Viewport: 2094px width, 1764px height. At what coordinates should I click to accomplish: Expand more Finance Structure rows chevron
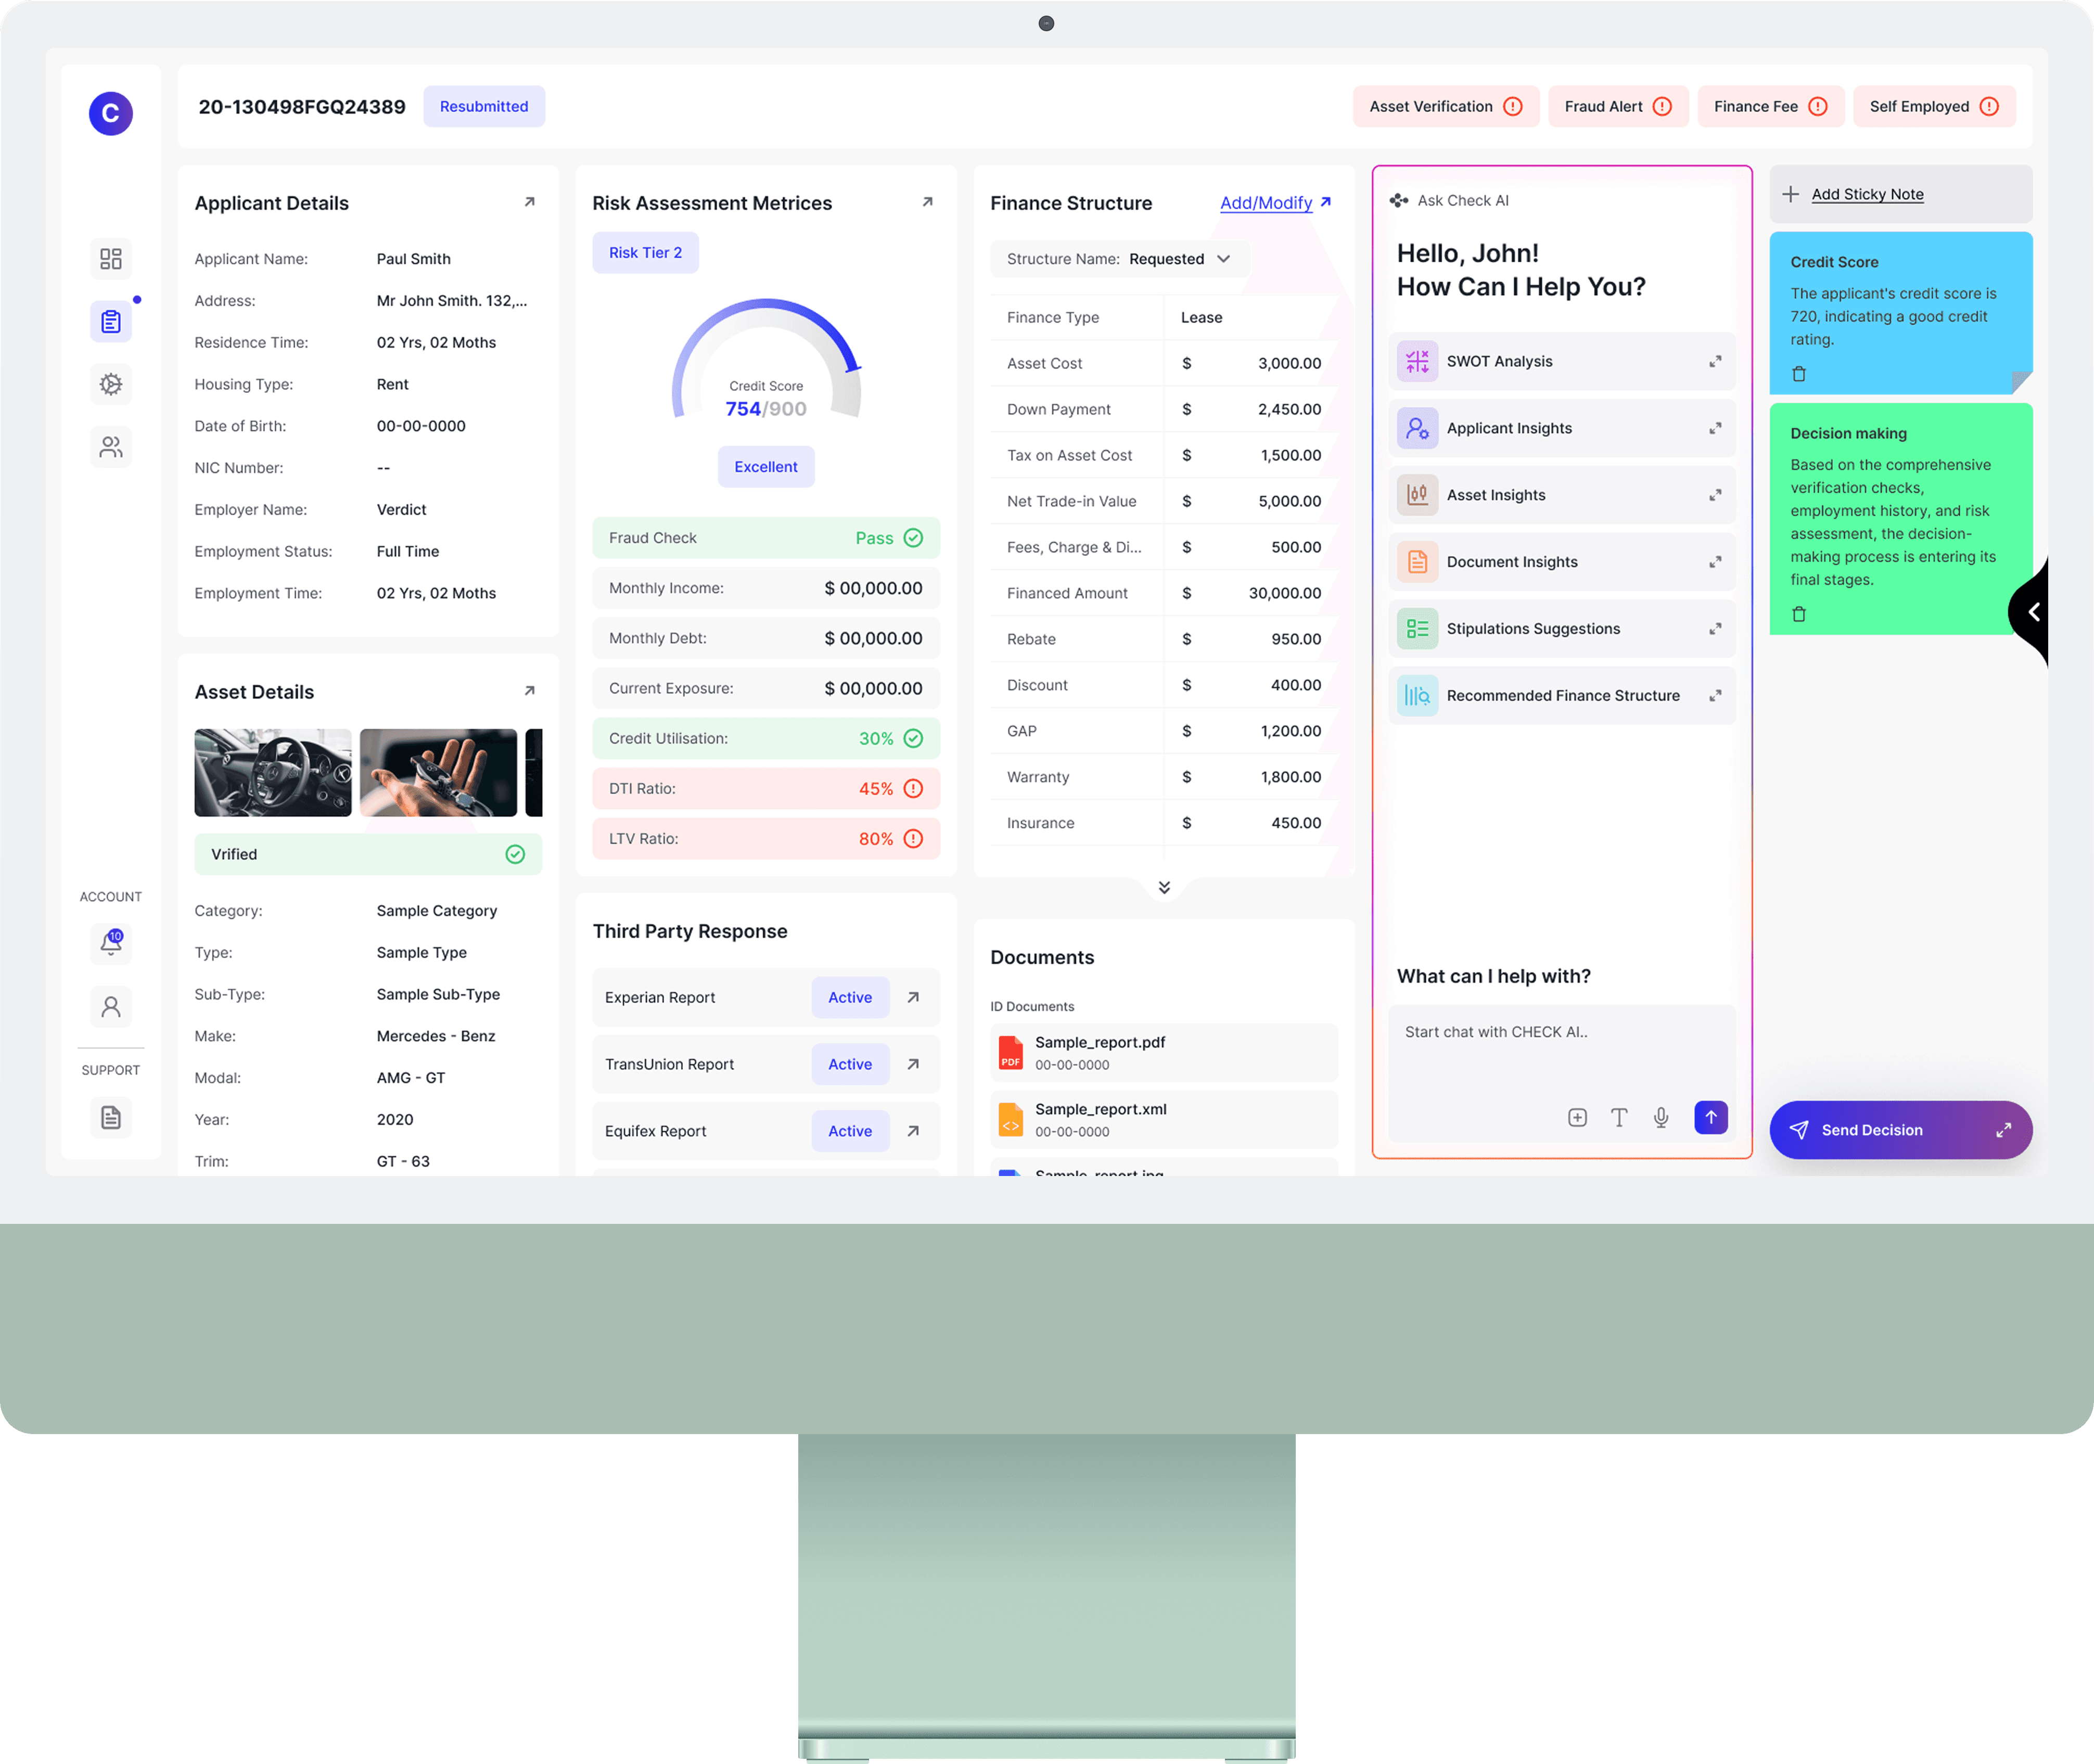(1163, 888)
